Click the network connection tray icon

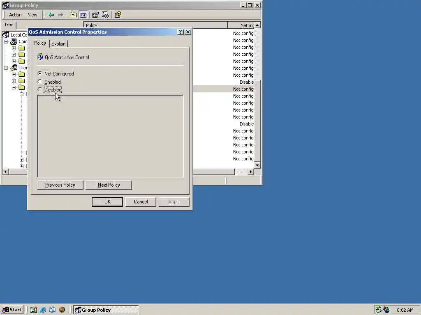click(x=379, y=310)
